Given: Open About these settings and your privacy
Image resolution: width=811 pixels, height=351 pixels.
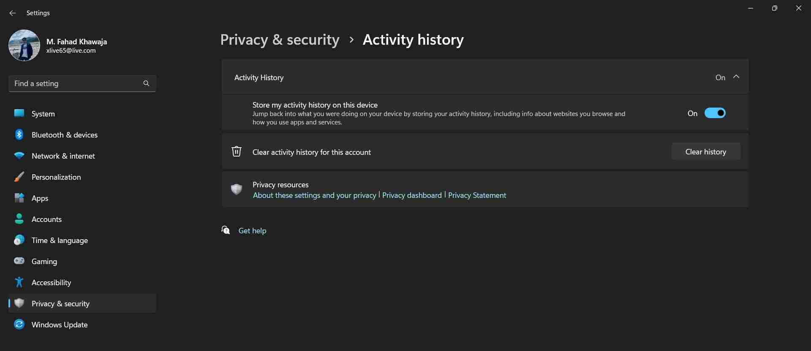Looking at the screenshot, I should click(x=314, y=195).
